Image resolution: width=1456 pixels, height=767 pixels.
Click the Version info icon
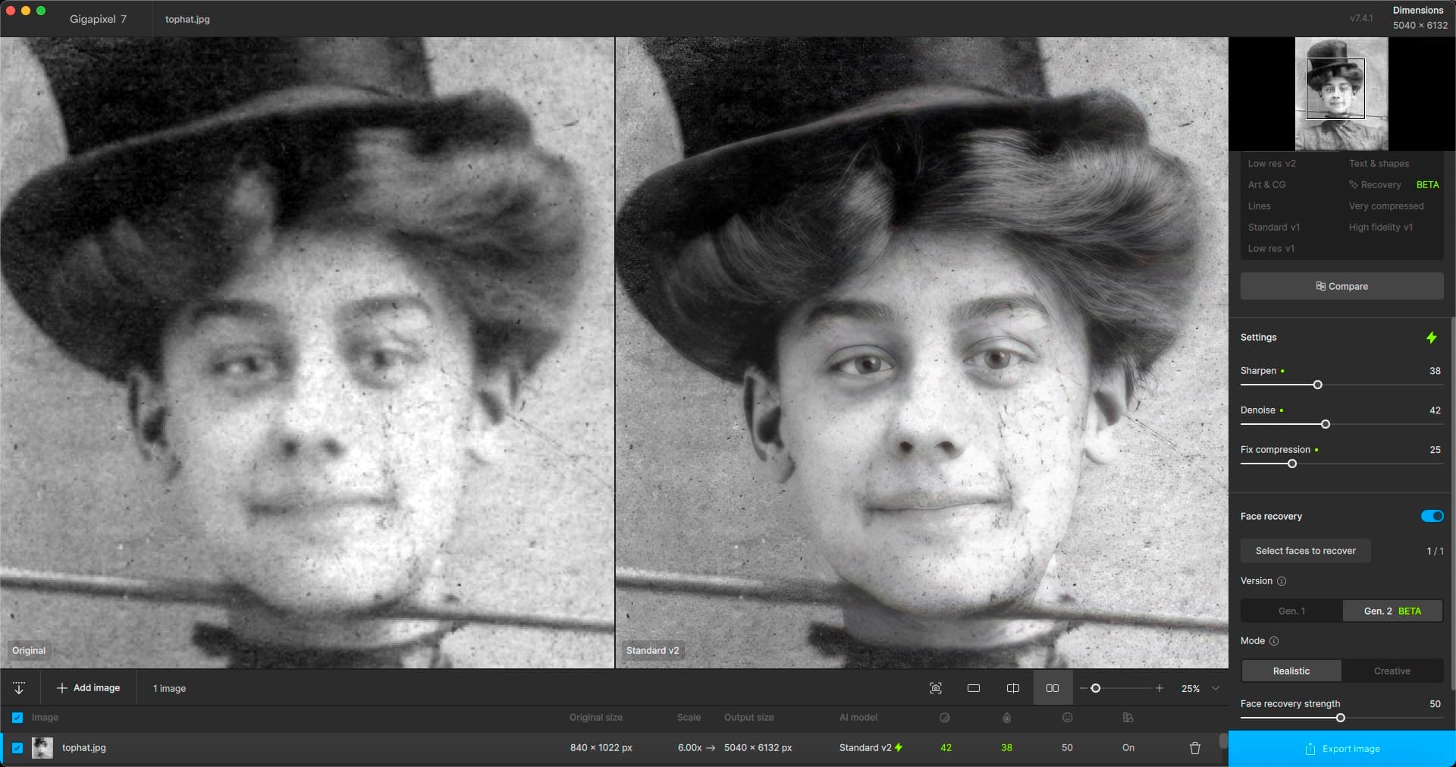[1282, 581]
